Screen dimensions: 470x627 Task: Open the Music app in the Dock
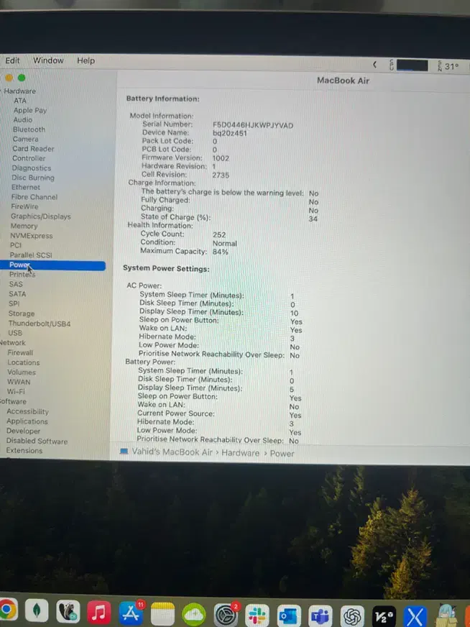98,612
